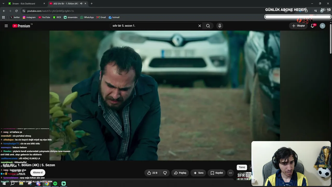
Task: Open Windows taskbar search
Action: tap(12, 184)
